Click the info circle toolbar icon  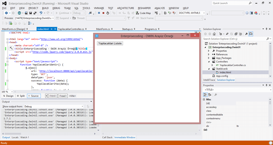(x=247, y=13)
